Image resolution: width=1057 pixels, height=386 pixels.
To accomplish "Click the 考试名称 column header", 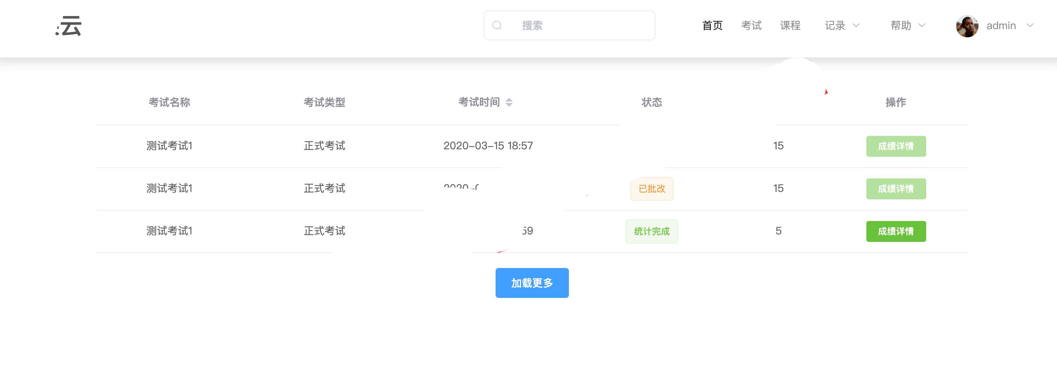I will pos(169,102).
